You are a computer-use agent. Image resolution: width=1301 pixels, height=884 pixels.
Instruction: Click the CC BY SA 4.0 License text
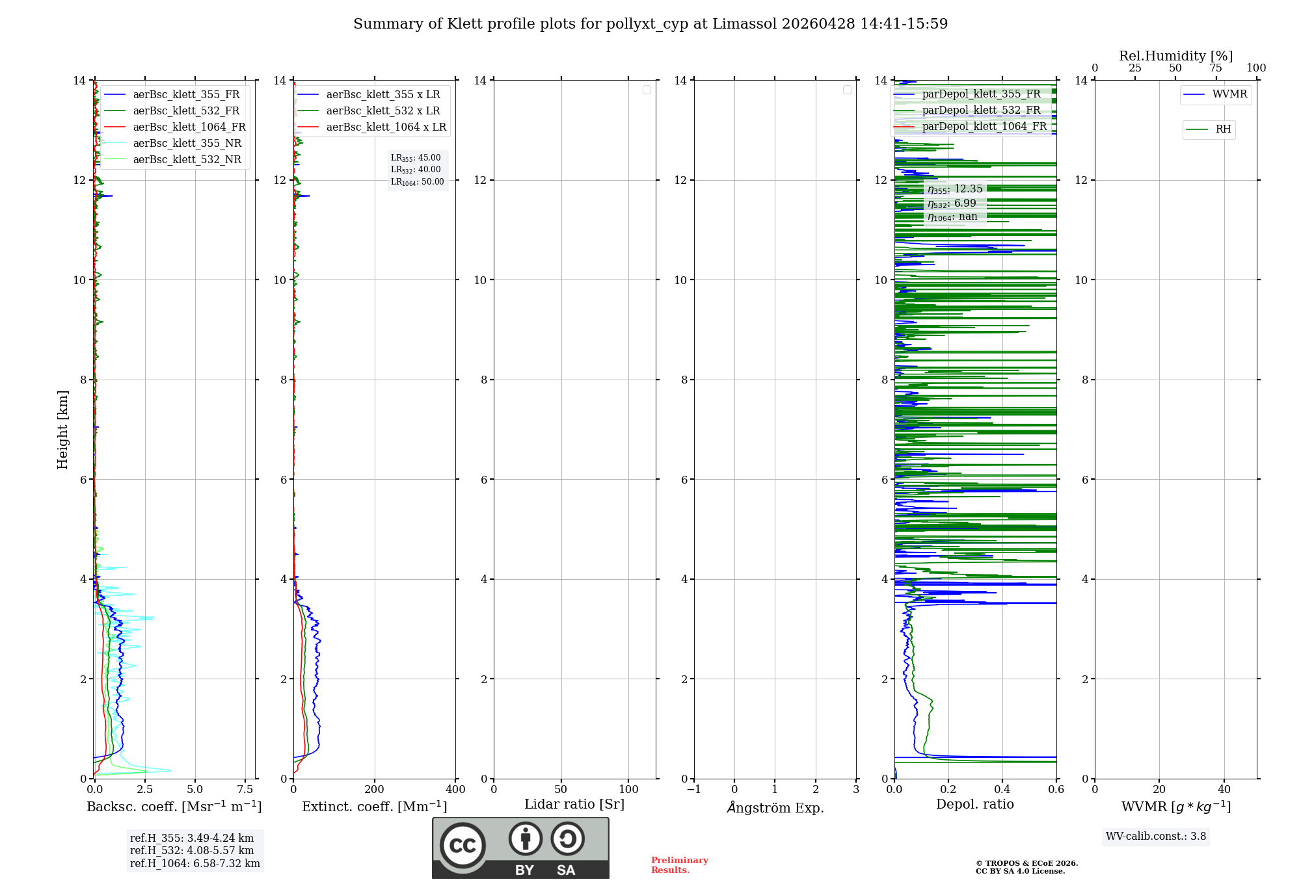1020,872
